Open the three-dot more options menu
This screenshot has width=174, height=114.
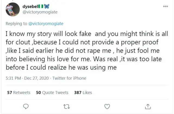165,6
